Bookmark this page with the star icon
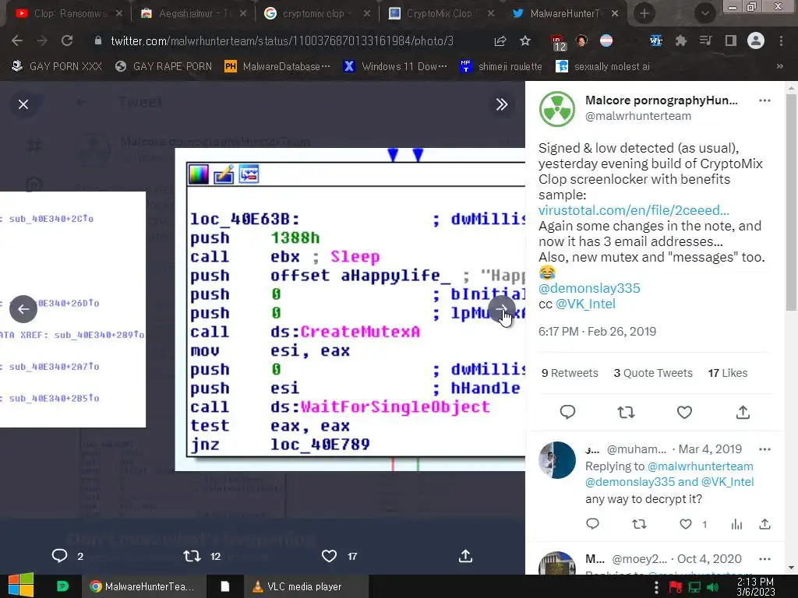798x598 pixels. click(x=525, y=40)
